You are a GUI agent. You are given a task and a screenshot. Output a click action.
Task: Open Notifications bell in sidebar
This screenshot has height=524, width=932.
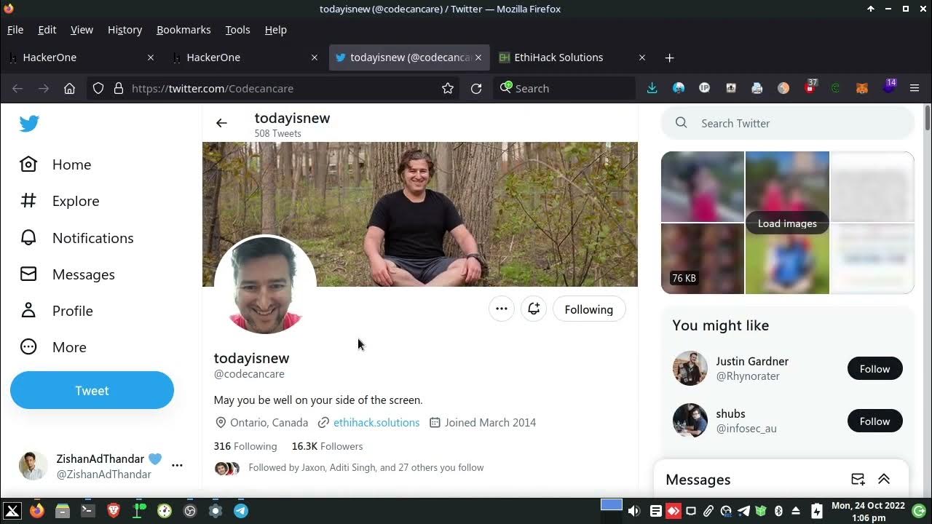(x=77, y=238)
